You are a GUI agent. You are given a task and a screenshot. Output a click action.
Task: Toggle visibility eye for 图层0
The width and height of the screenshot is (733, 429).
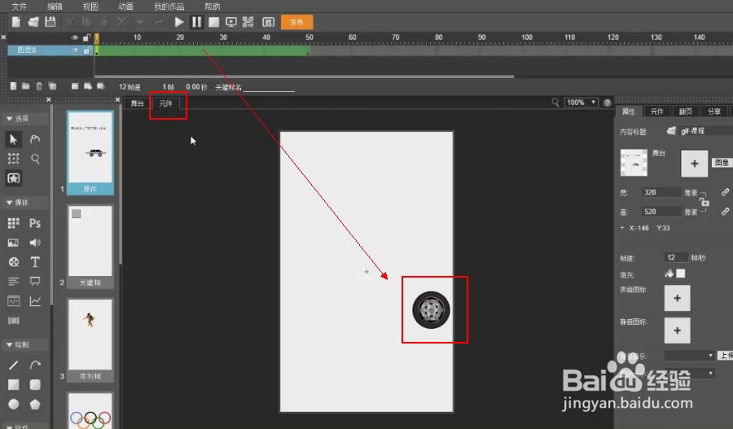click(75, 50)
